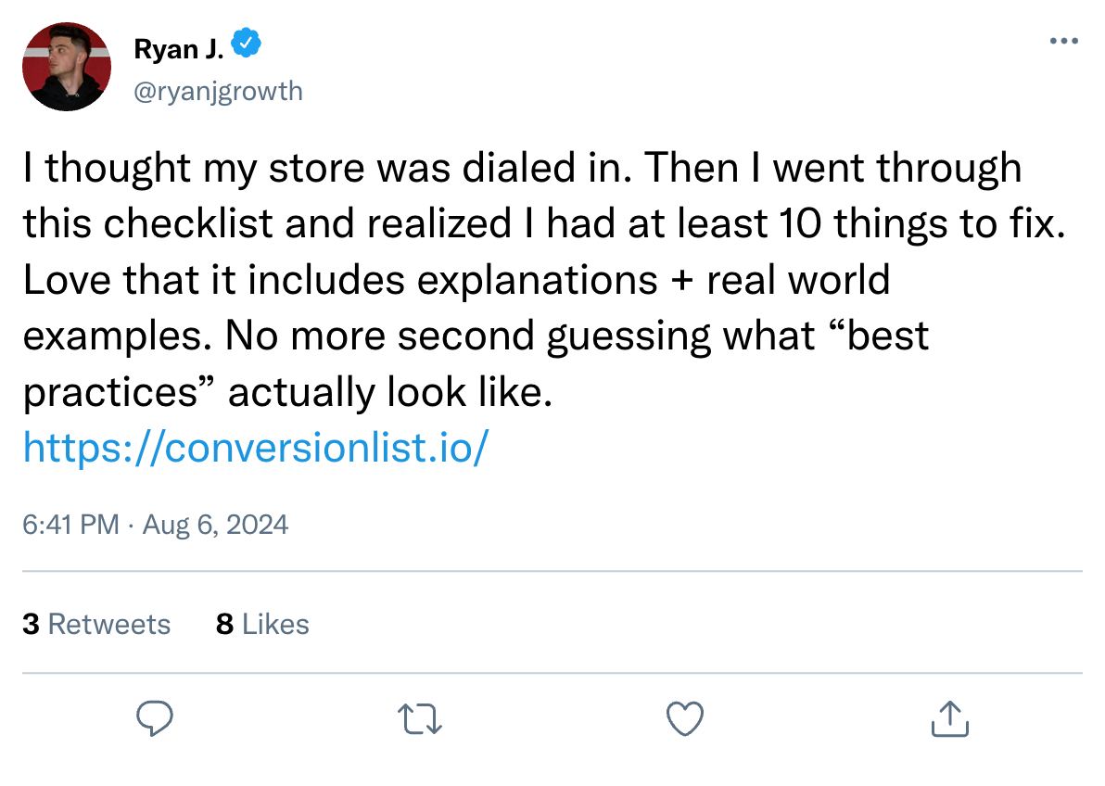The image size is (1105, 786).
Task: Click the display name Ryan J.
Action: click(x=179, y=47)
